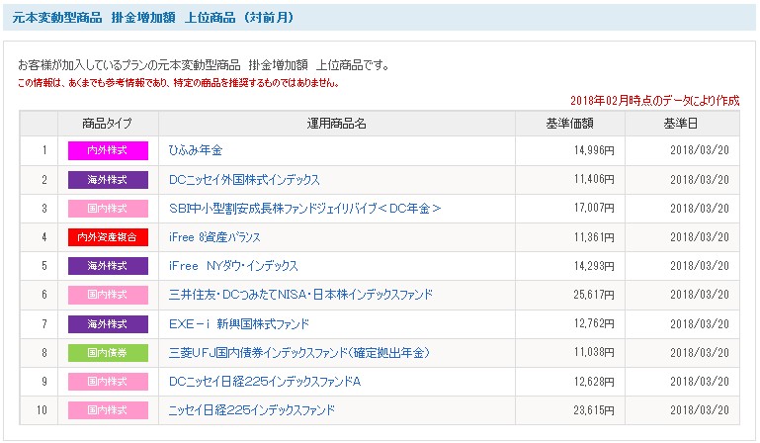Open the ひふみ年金 fund link
Image resolution: width=760 pixels, height=443 pixels.
click(196, 150)
